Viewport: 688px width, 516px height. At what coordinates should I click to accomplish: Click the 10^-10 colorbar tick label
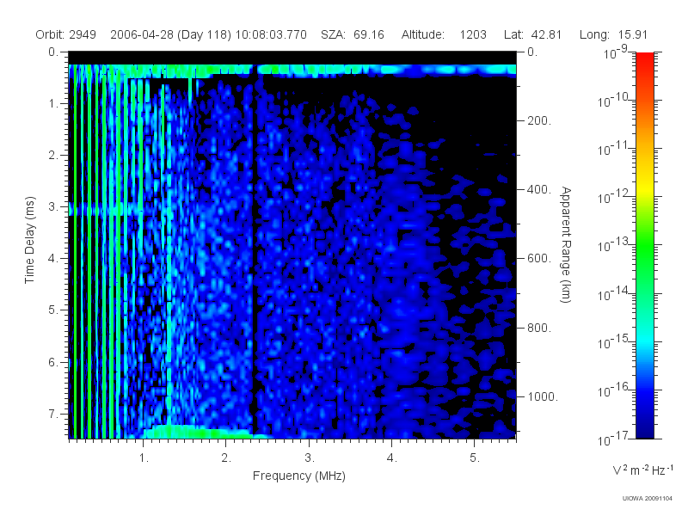[614, 101]
